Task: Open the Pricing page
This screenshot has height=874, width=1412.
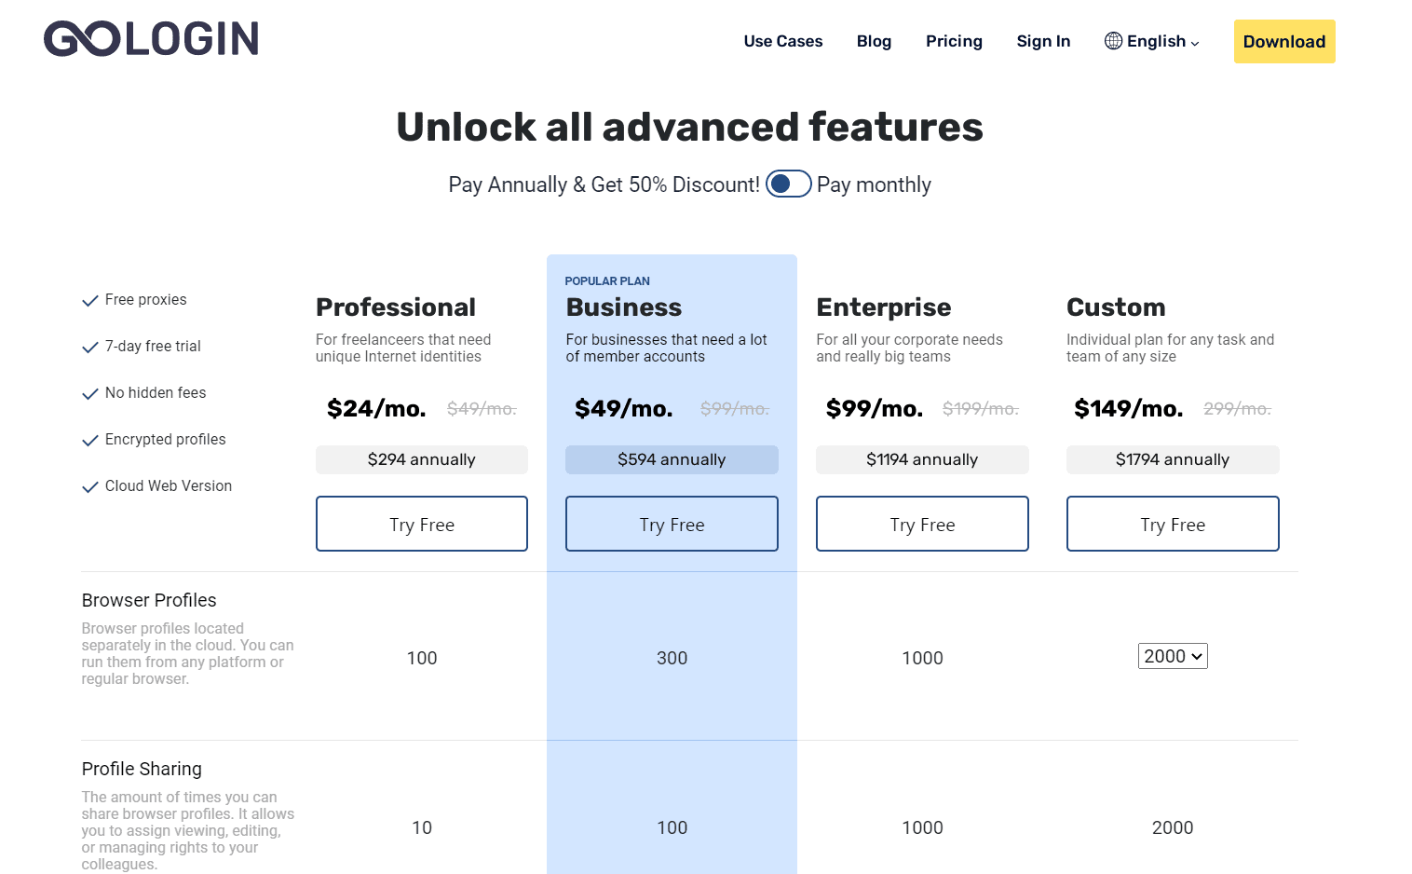Action: coord(954,41)
